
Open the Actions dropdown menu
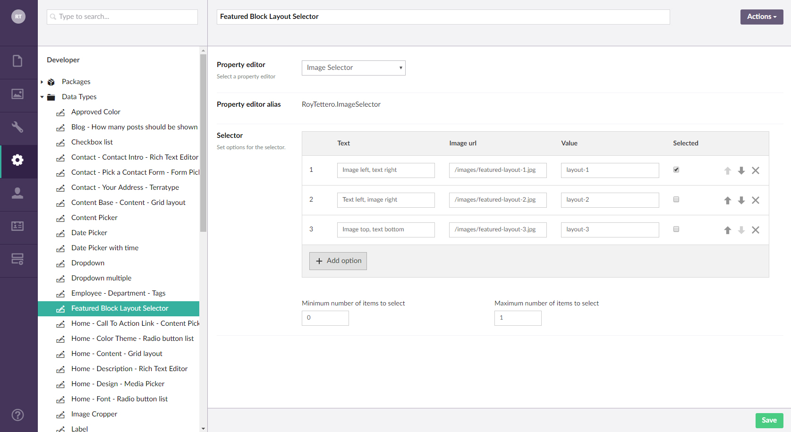coord(761,17)
